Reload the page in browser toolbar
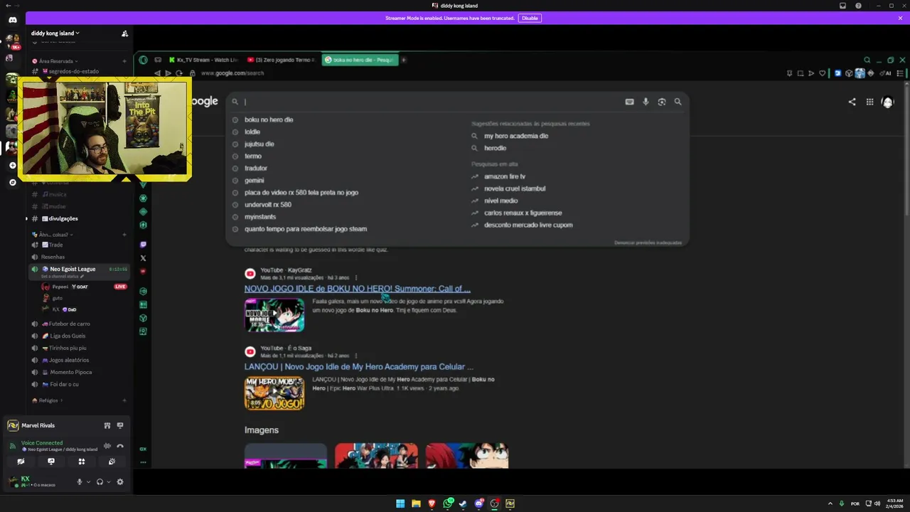910x512 pixels. (x=179, y=73)
